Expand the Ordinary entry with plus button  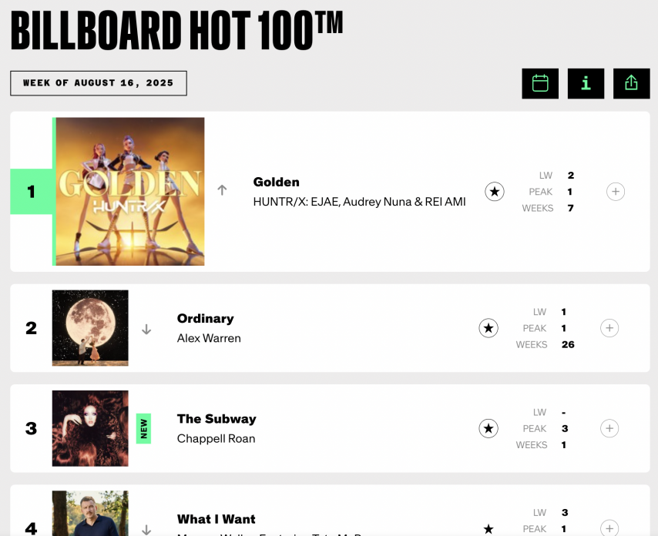[x=609, y=329]
